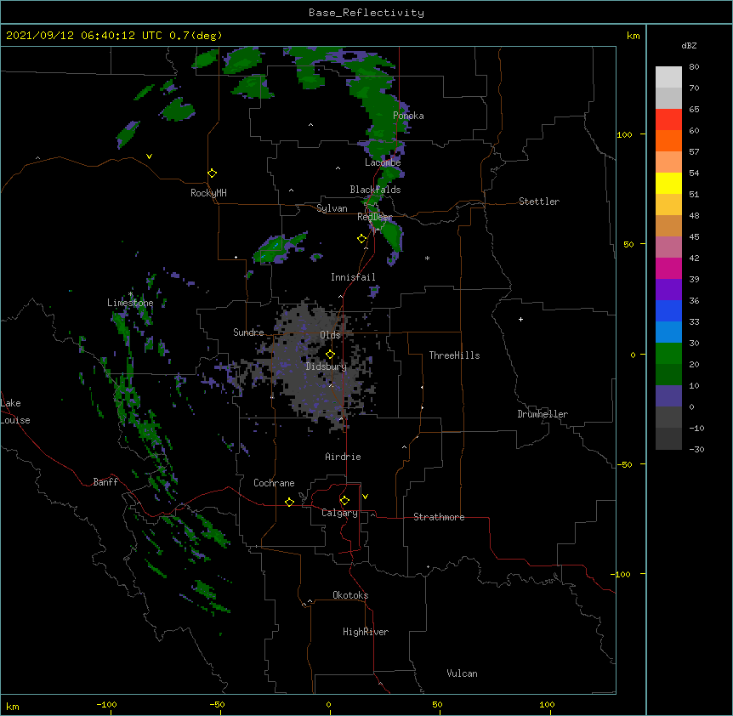The width and height of the screenshot is (733, 716).
Task: Click the HighRiver label
Action: (x=366, y=632)
